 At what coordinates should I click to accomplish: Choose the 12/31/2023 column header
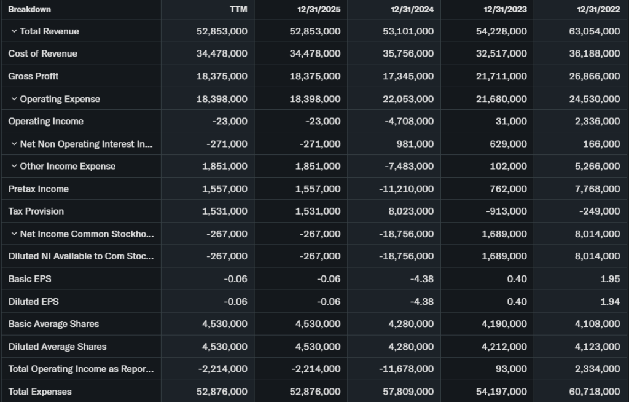coord(507,9)
